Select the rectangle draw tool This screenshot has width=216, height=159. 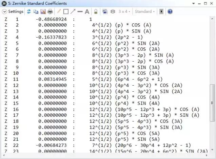66,12
